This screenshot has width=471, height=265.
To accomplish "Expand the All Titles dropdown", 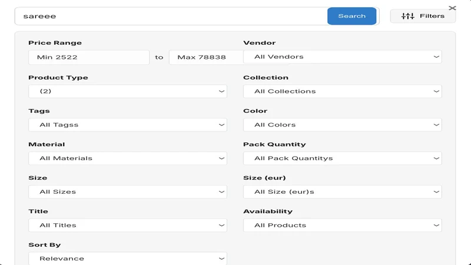I will [128, 226].
